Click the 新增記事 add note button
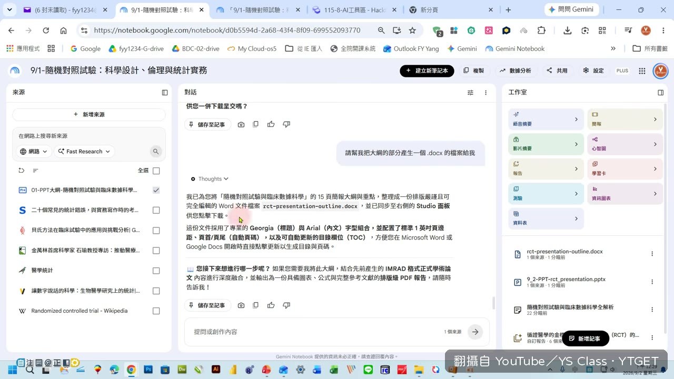Viewport: 674px width, 379px height. (x=585, y=338)
